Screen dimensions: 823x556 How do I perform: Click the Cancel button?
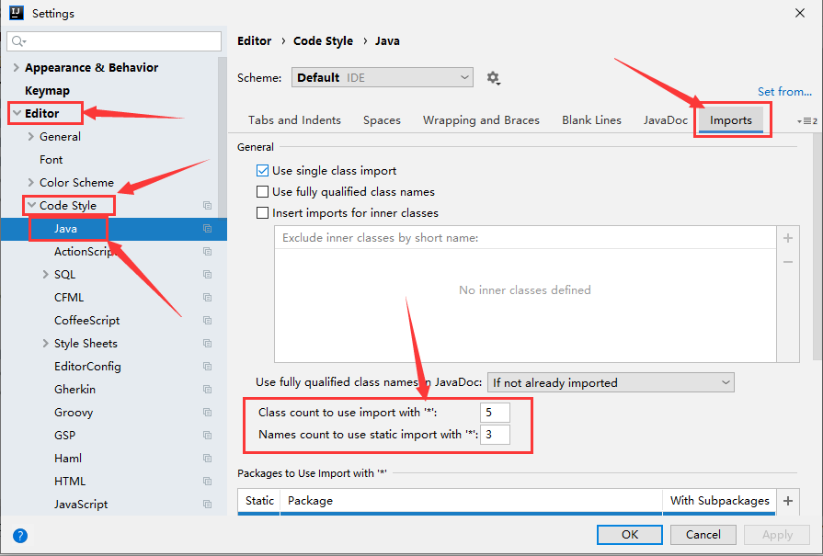tap(703, 535)
